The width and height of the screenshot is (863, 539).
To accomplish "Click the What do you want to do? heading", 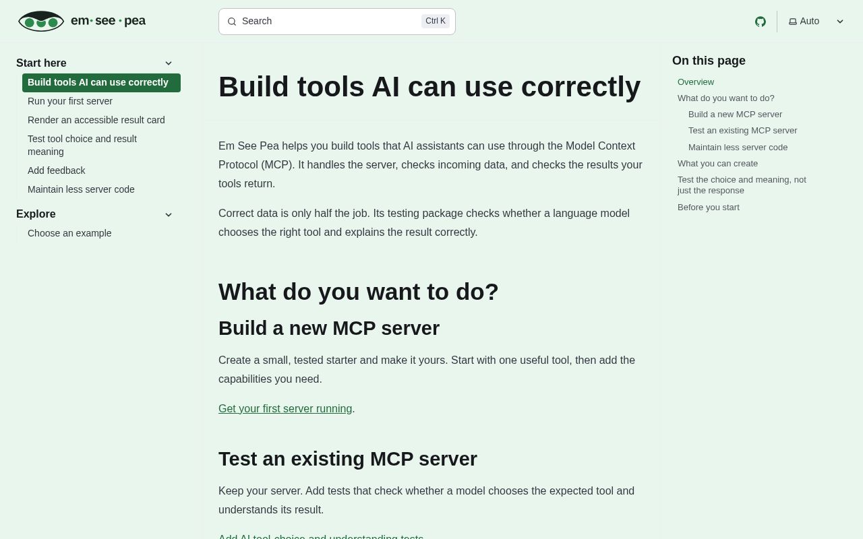I will [x=359, y=292].
